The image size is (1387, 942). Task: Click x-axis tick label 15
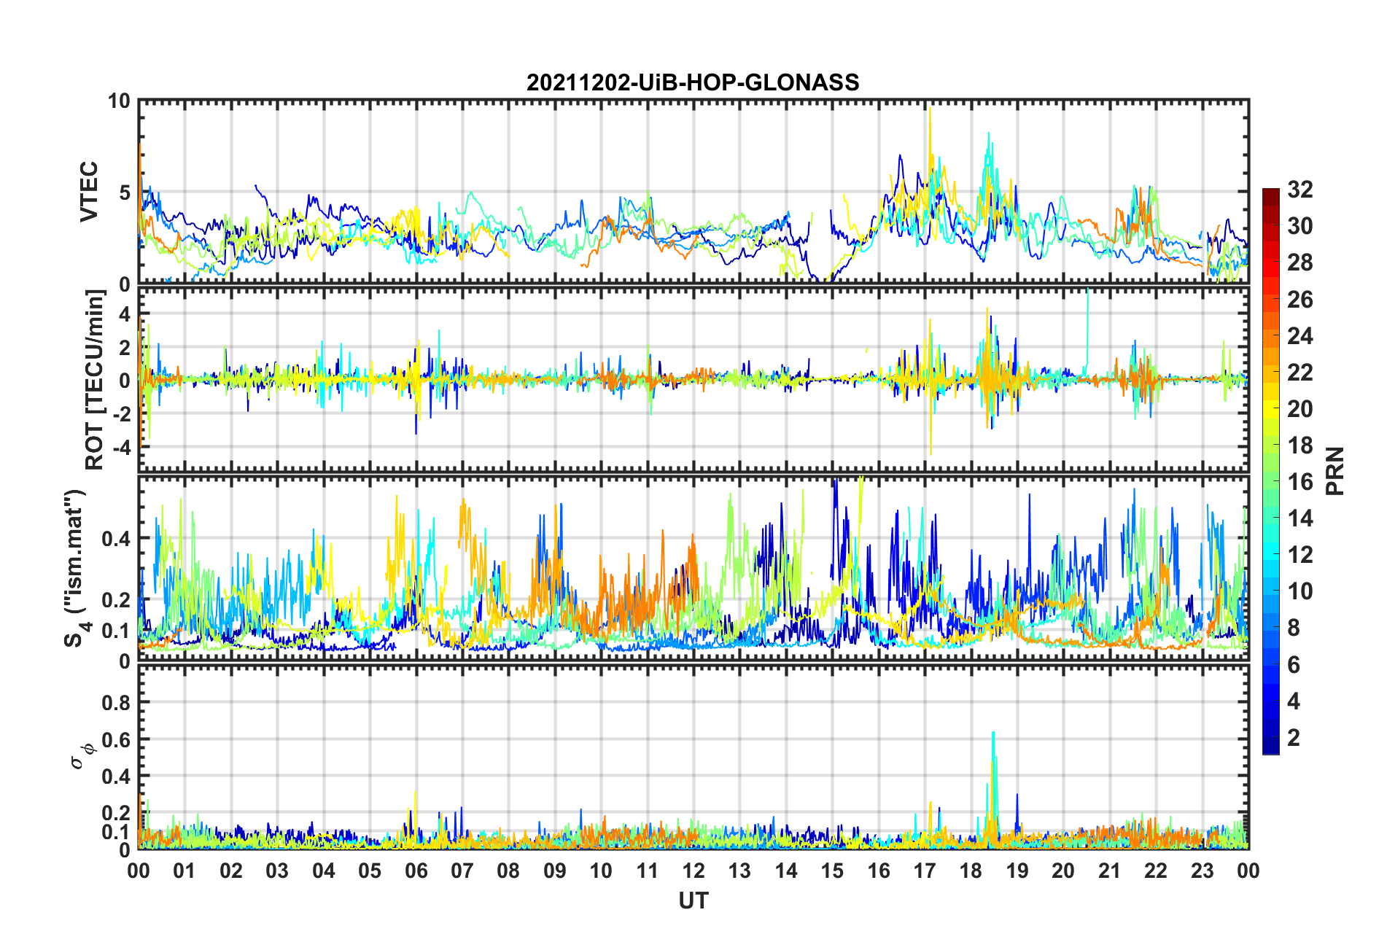click(x=832, y=871)
